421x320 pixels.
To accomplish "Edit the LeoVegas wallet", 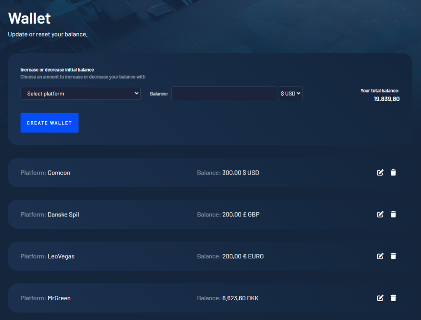I will (380, 256).
